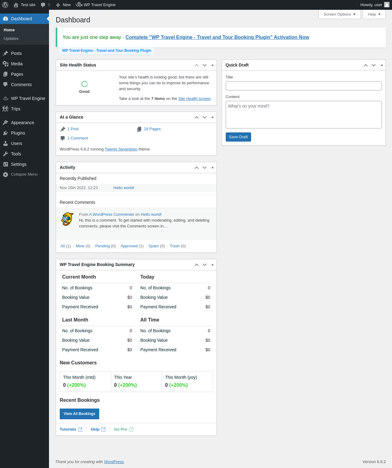392x468 pixels.
Task: Open WP Travel Engine admin bar item
Action: (96, 5)
